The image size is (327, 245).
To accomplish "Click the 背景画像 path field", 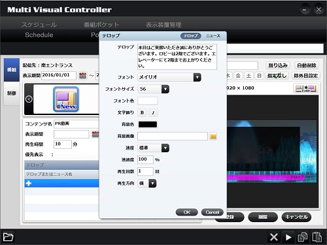I will tap(173, 137).
